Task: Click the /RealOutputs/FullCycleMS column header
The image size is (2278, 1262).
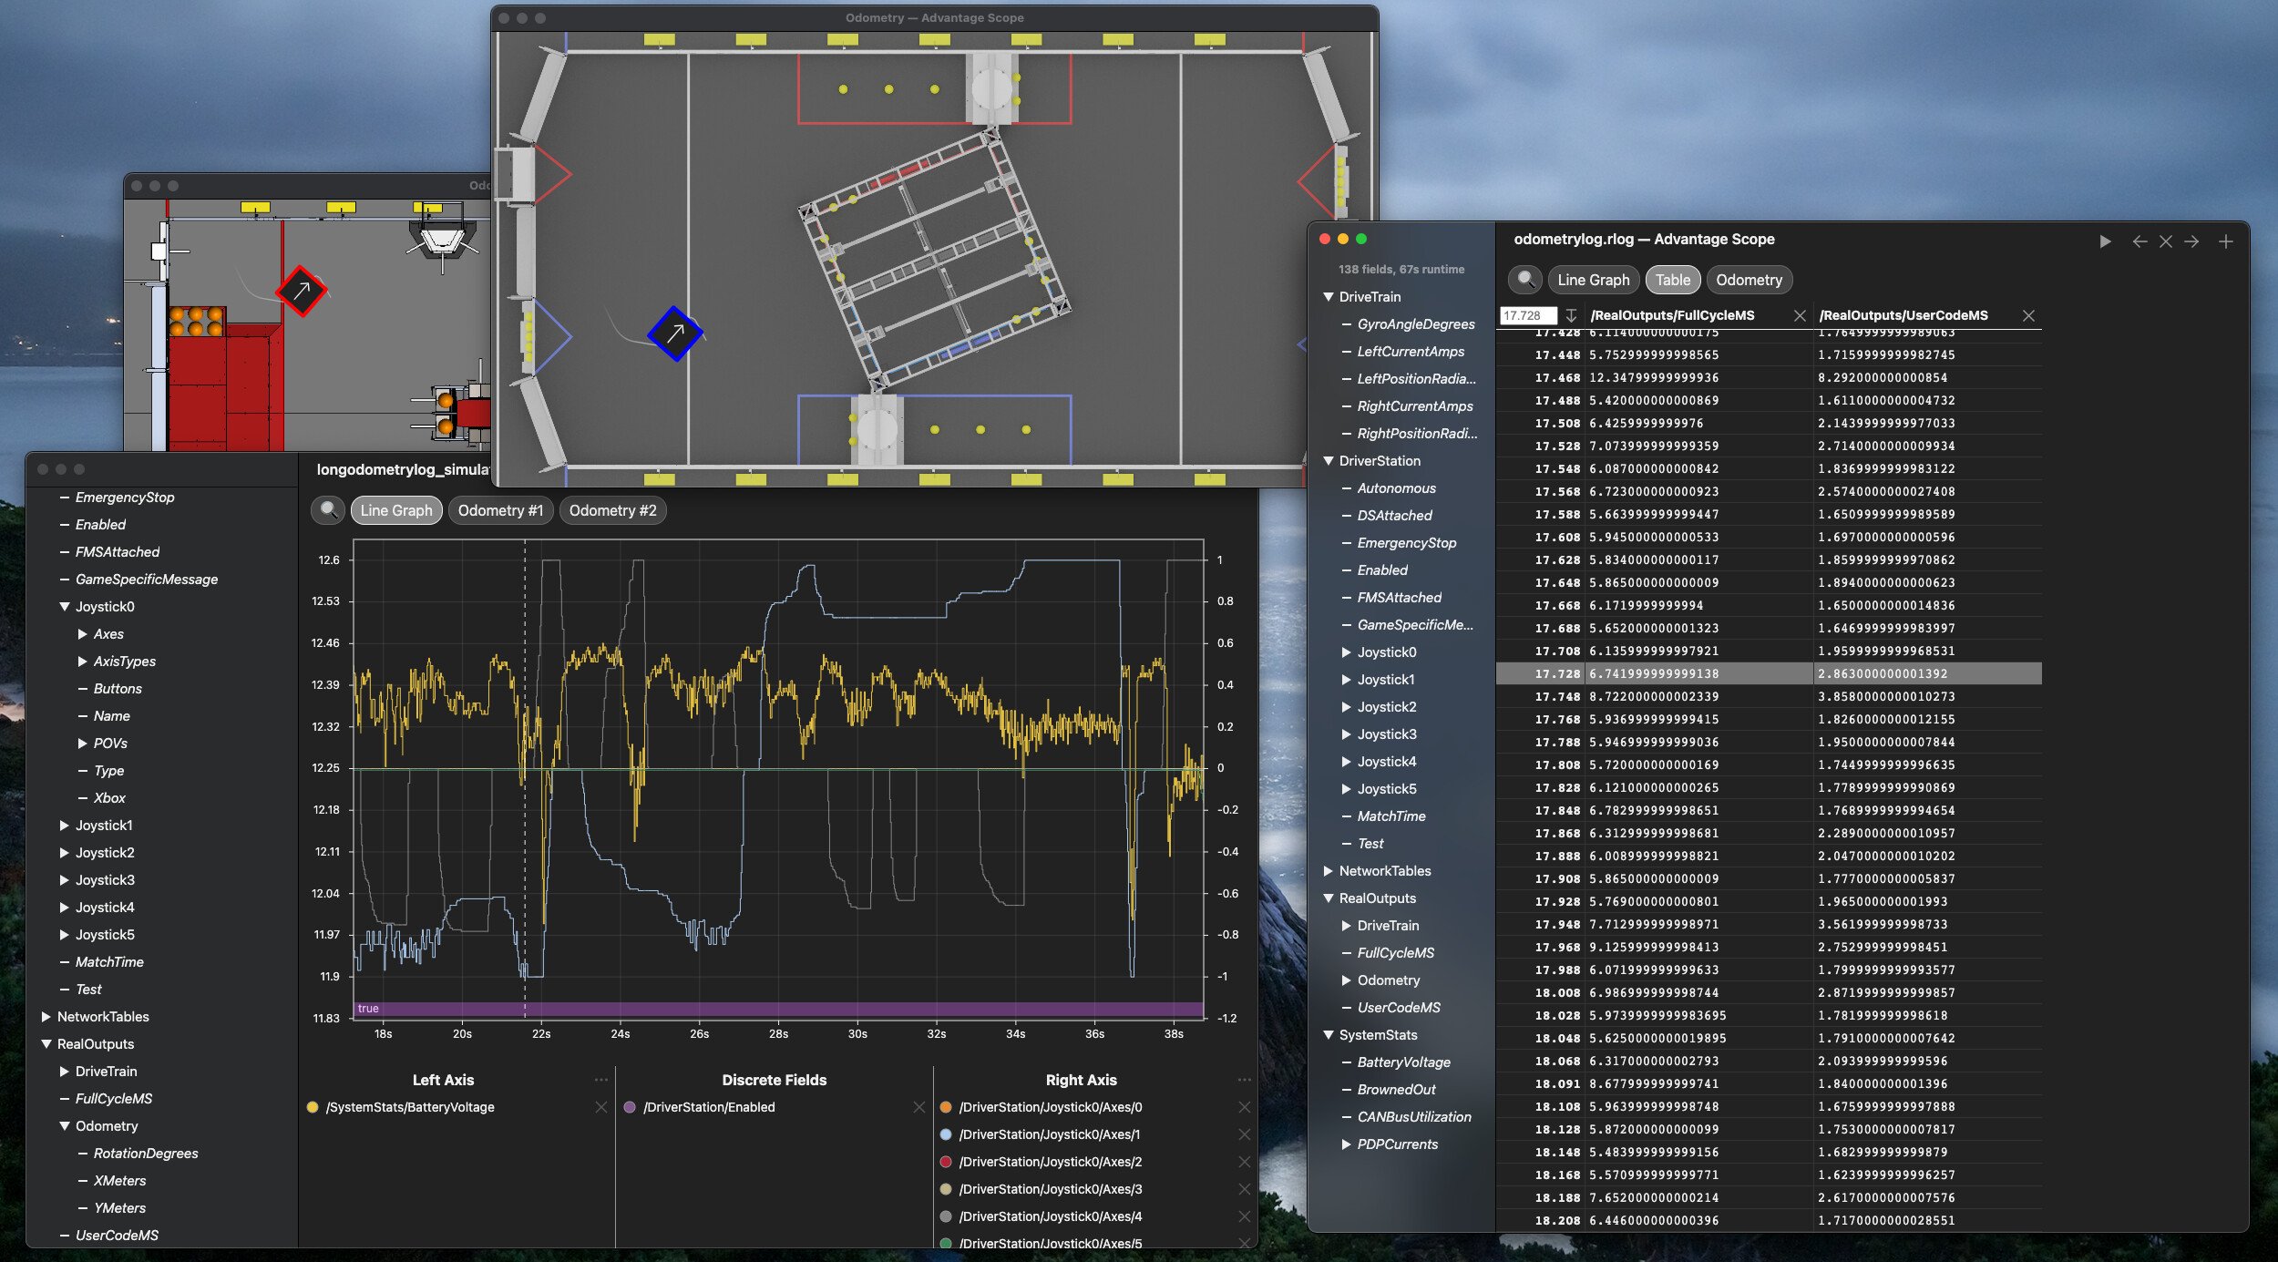Action: [x=1672, y=315]
